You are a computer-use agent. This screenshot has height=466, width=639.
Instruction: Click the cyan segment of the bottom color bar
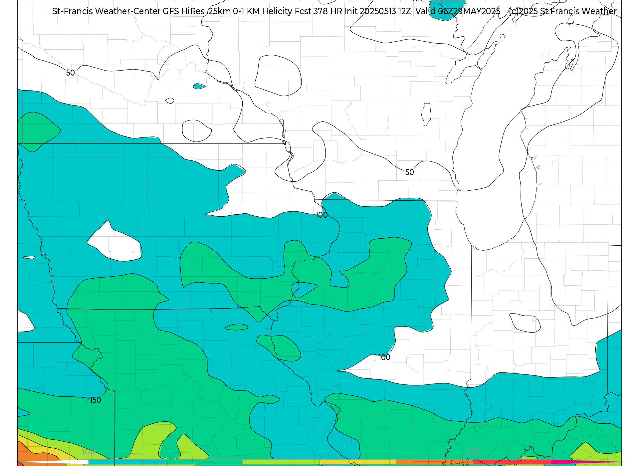point(127,462)
